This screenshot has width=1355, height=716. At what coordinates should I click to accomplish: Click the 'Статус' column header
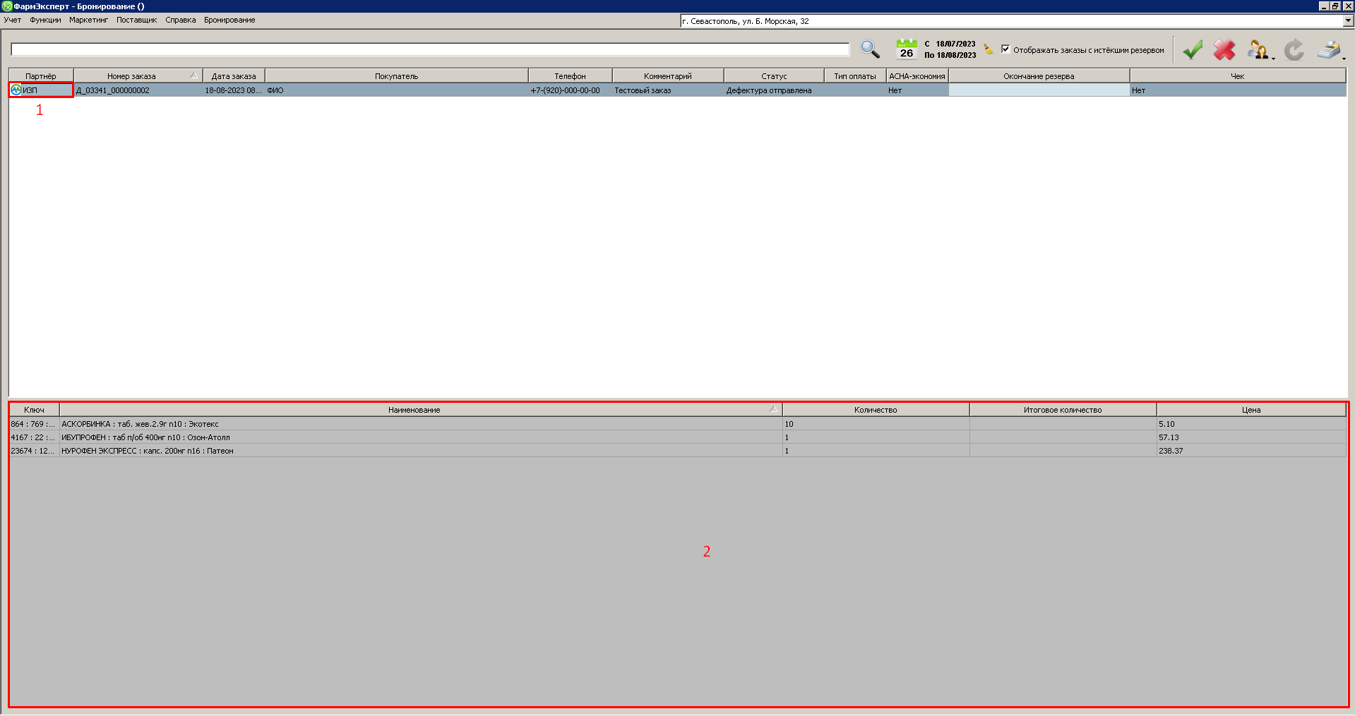coord(774,76)
